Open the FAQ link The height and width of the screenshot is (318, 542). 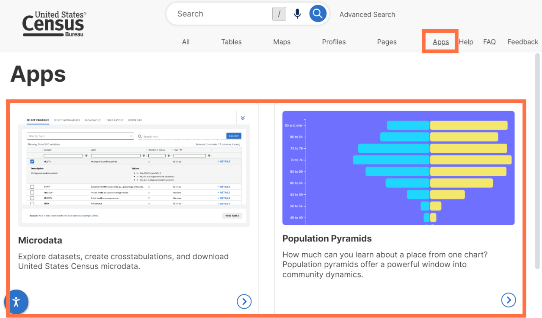489,42
